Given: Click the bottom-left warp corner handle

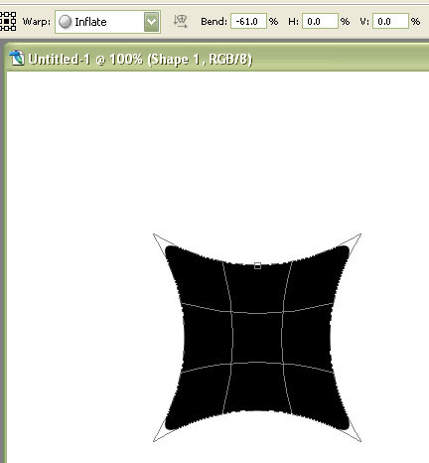Looking at the screenshot, I should point(154,440).
